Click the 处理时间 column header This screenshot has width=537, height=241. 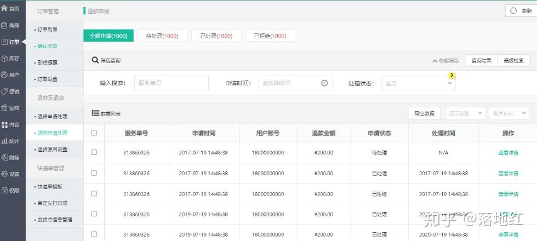[443, 133]
